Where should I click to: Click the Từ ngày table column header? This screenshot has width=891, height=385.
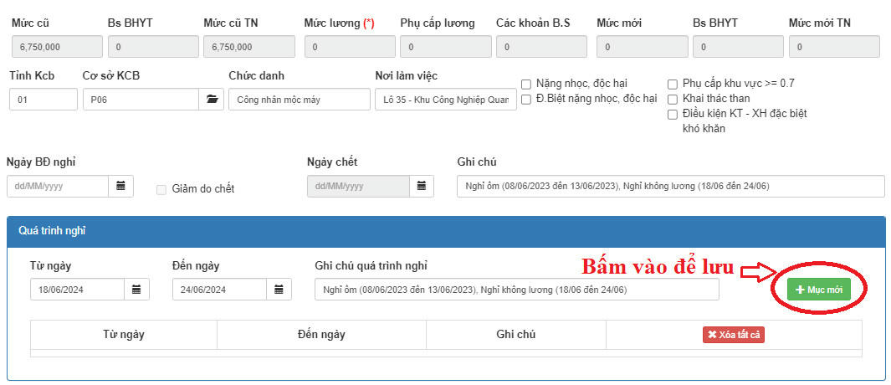[x=123, y=335]
